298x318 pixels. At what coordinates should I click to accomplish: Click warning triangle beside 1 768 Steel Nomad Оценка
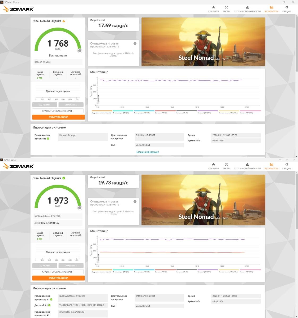pos(64,21)
